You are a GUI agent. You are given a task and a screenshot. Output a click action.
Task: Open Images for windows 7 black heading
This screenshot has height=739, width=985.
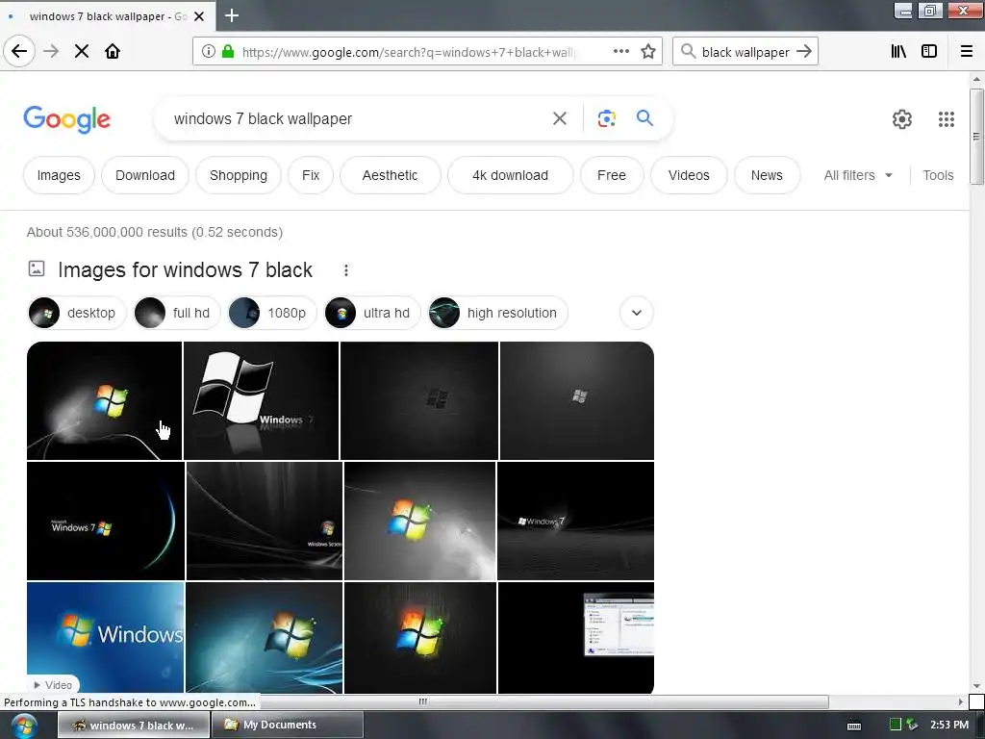tap(185, 269)
